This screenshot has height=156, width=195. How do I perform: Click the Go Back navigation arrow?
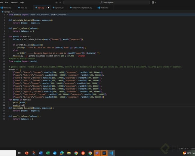(56, 2)
